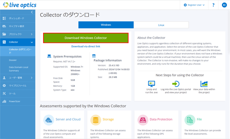Open the help question mark icon
Screen dimensions: 230x139
213,5
